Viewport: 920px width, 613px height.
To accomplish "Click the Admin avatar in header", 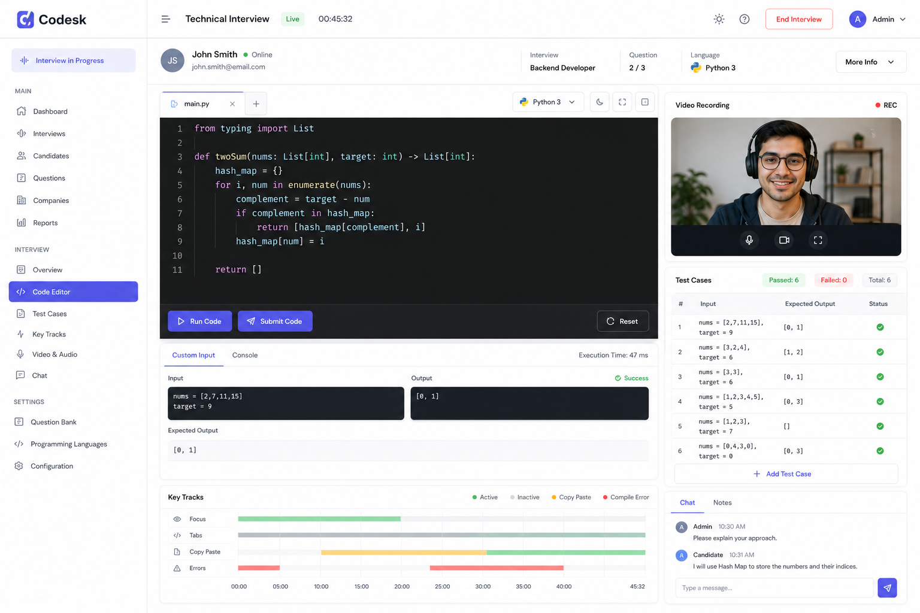I will click(x=858, y=19).
